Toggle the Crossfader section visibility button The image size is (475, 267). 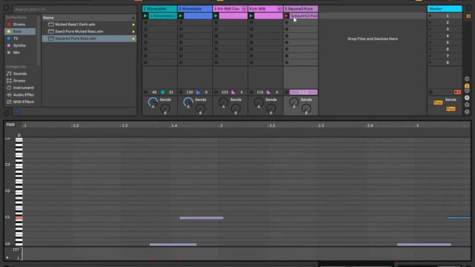coord(467,112)
